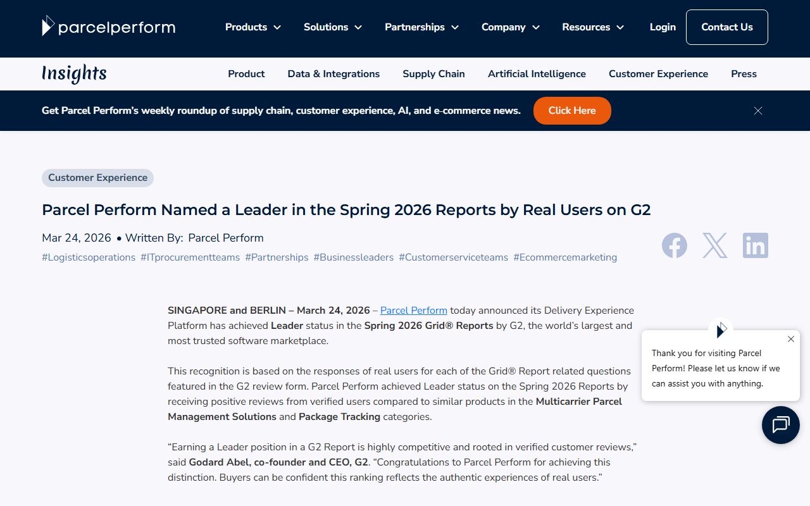The height and width of the screenshot is (506, 810).
Task: Share article on LinkedIn icon
Action: click(x=756, y=245)
